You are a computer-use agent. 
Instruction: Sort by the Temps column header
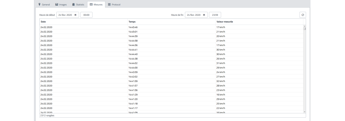(x=132, y=22)
